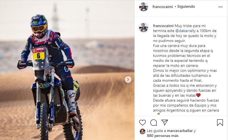Open comment bubble icon
The image size is (228, 140).
(x=154, y=123)
